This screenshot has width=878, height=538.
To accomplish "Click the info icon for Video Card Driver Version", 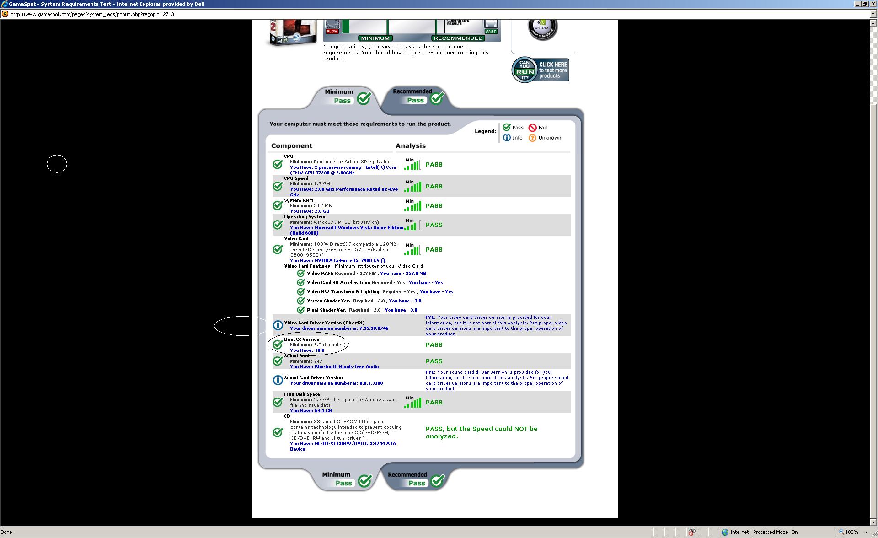I will tap(278, 325).
